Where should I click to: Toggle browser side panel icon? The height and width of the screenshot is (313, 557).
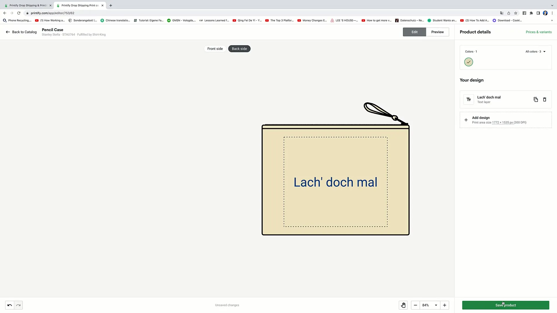(x=538, y=13)
